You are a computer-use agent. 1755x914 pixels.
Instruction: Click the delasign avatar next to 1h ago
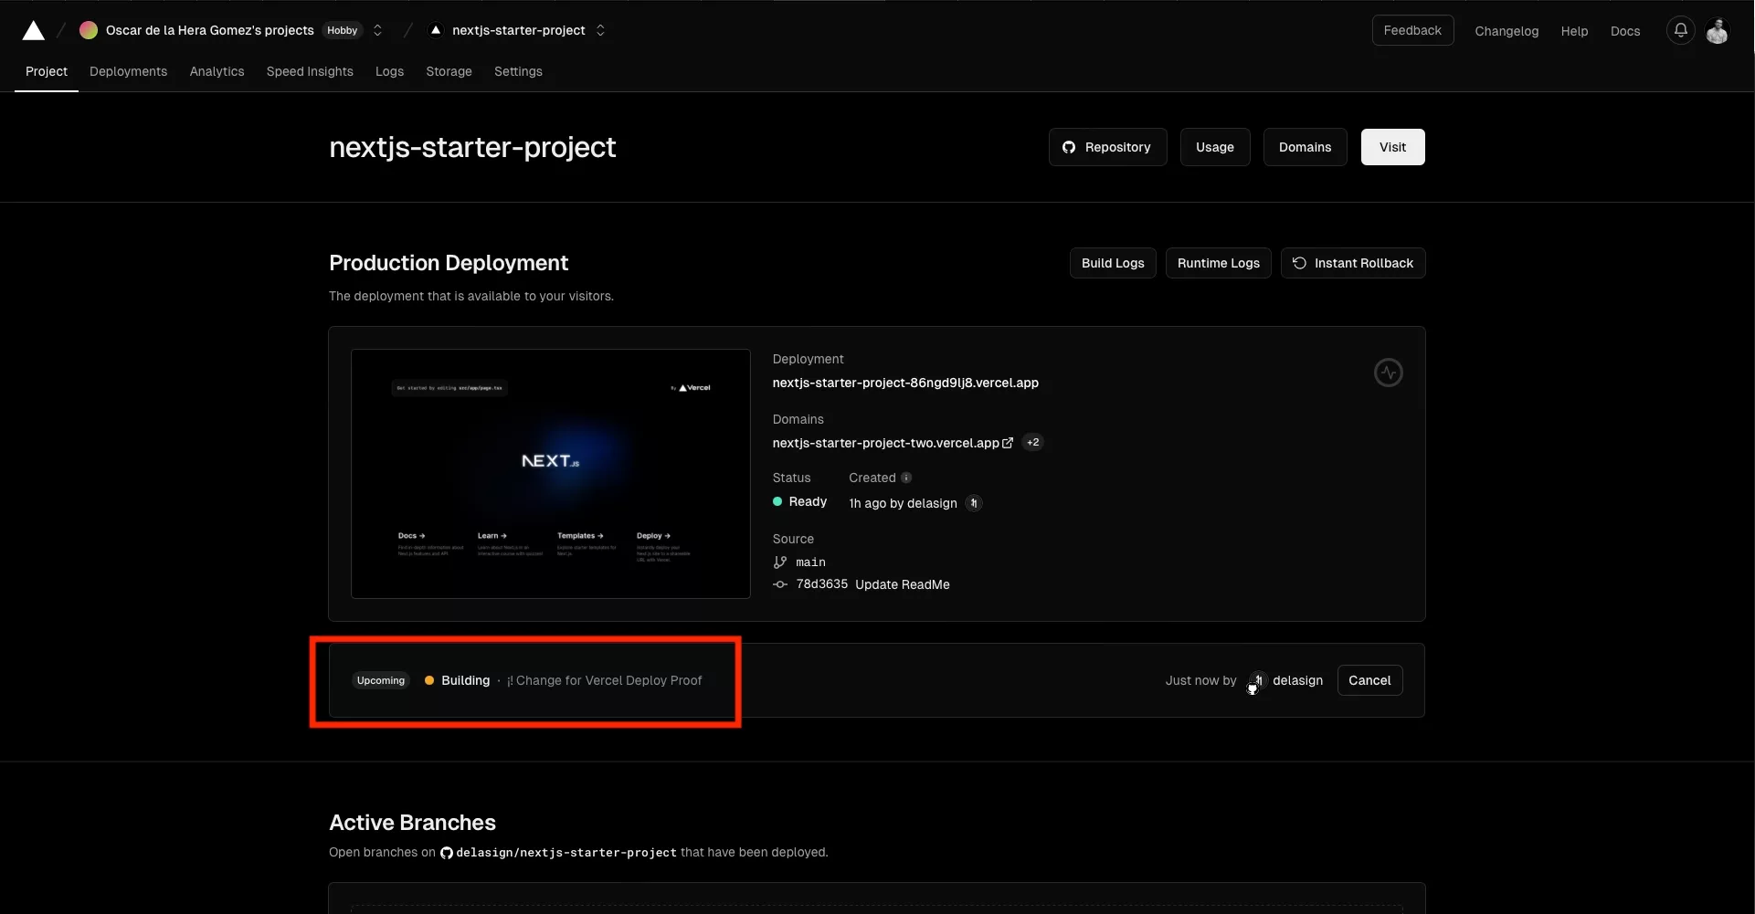[x=974, y=503]
